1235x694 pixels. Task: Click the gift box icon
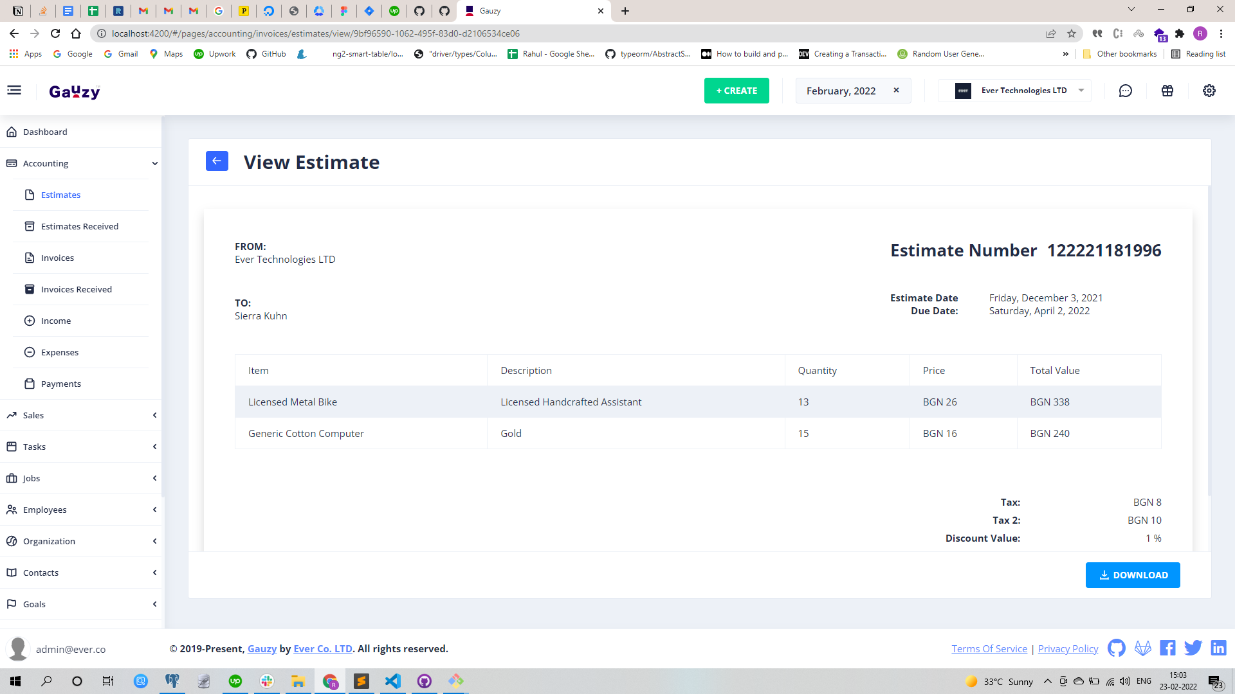click(x=1167, y=91)
